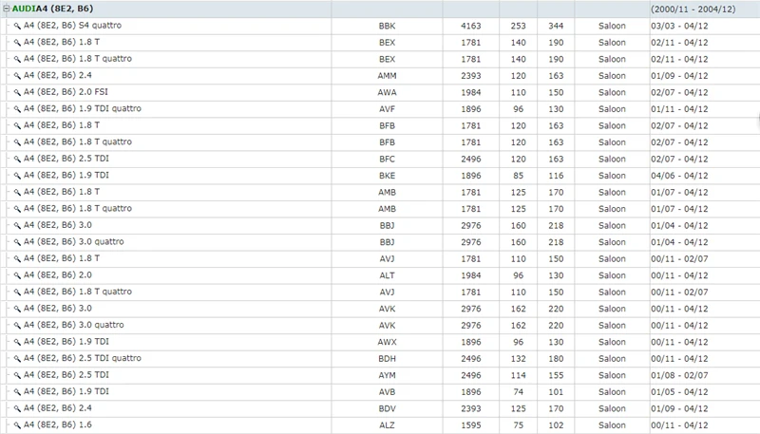Click magnifier icon of the 3.0 BBJ non-quattro row
Screen dimensions: 760x434
click(17, 226)
